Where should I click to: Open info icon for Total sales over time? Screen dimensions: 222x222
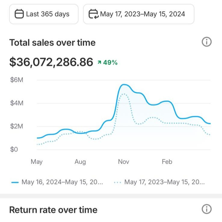click(x=206, y=42)
